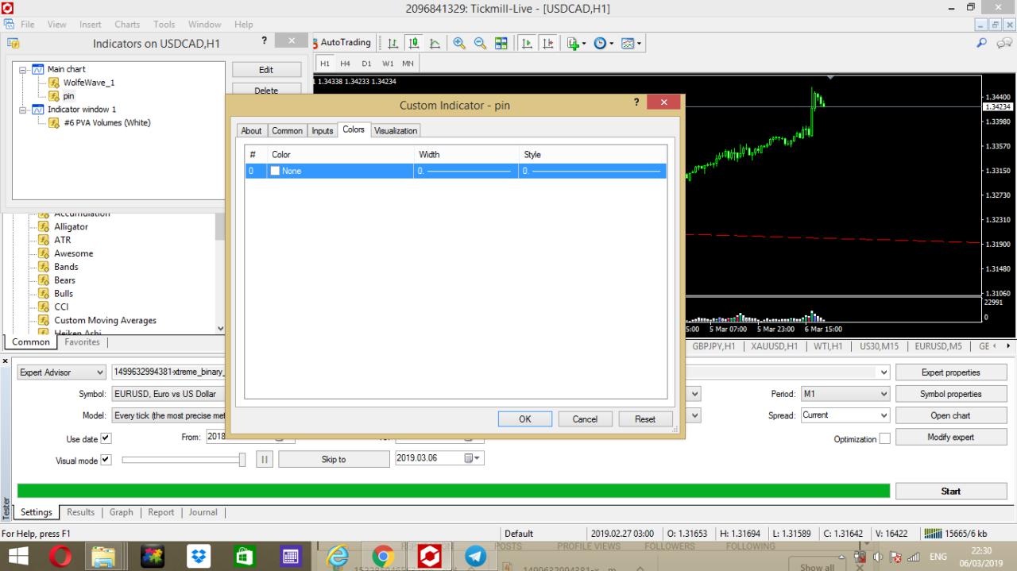
Task: Open the Common tab in Custom Indicator
Action: (287, 130)
